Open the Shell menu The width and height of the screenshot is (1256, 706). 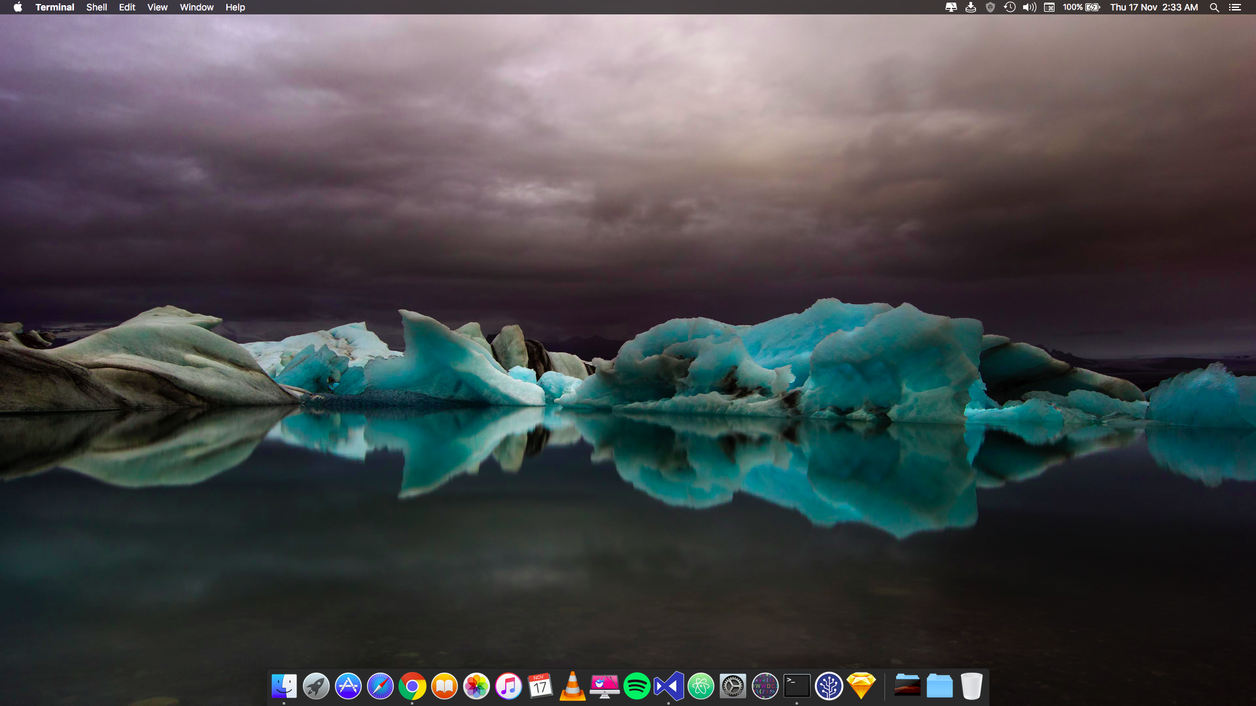(96, 7)
